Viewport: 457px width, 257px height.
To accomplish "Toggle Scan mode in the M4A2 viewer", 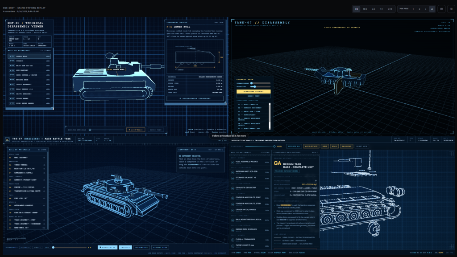I will (x=334, y=146).
